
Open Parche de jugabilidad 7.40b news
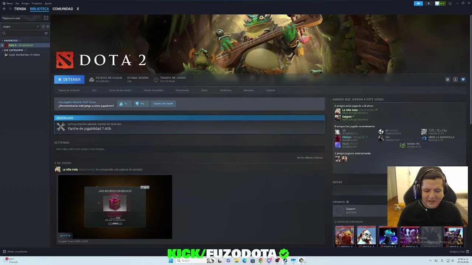pyautogui.click(x=190, y=127)
